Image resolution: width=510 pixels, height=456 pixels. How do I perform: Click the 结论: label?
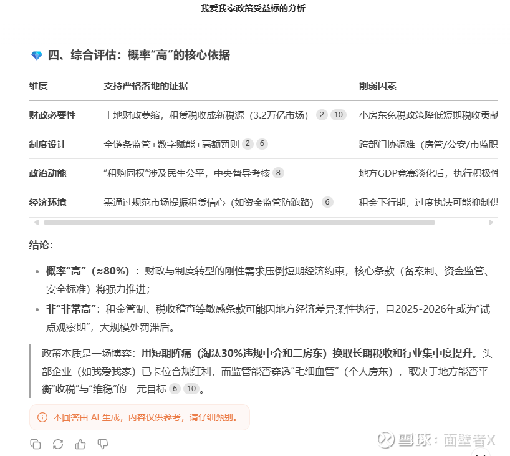(41, 245)
